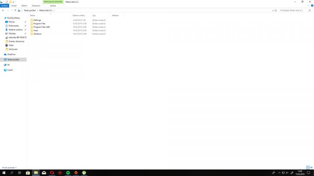The image size is (314, 176).
Task: Switch to the Sdílení ribbon tab
Action: pos(24,6)
